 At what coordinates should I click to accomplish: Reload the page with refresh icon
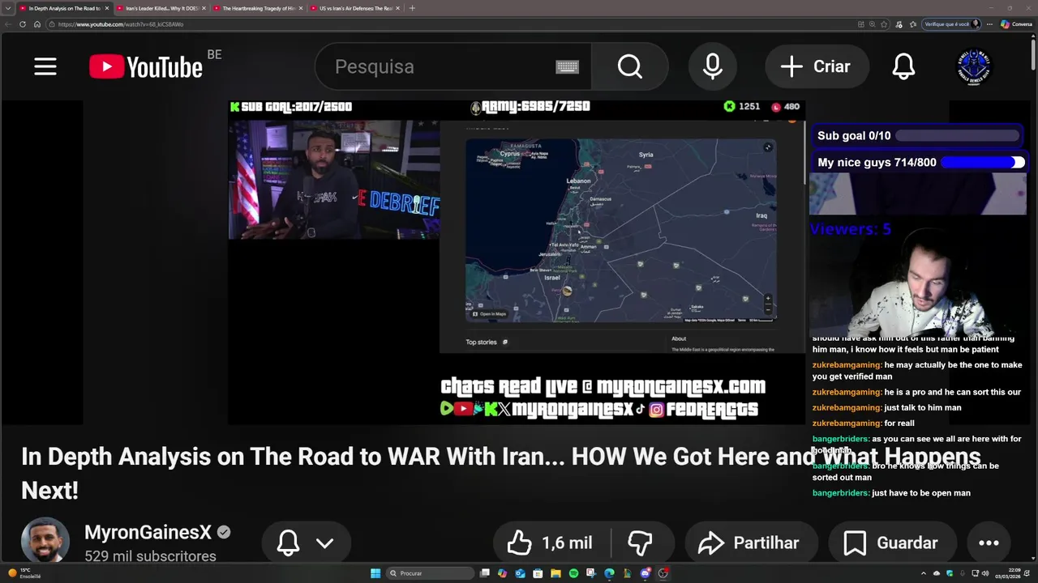pyautogui.click(x=23, y=24)
